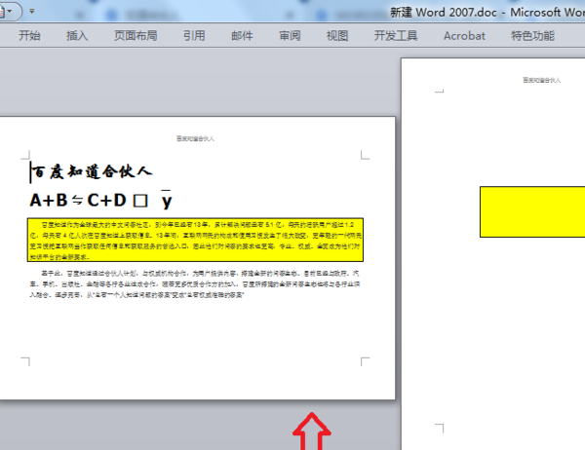This screenshot has height=450, width=585.
Task: Click the equation A+B⇋C+D
Action: [78, 201]
